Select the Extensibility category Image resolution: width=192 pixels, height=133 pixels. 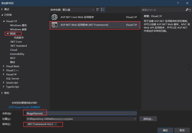(17, 54)
